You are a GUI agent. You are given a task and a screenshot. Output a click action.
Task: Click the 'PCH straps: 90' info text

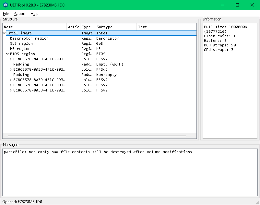pos(220,45)
